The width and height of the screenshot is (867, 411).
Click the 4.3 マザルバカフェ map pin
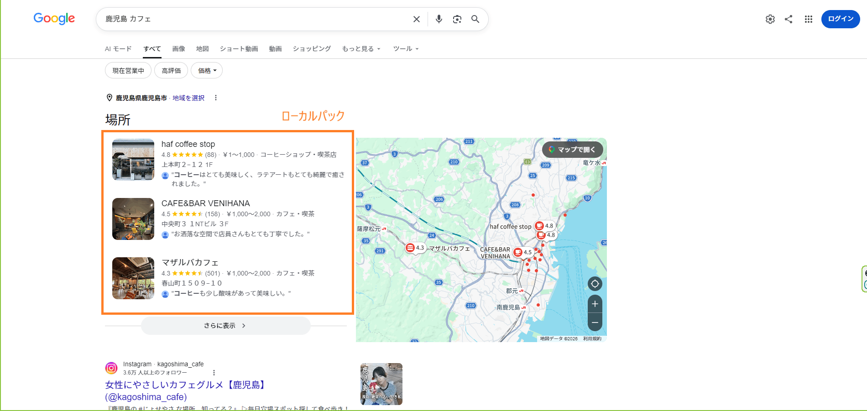[415, 248]
